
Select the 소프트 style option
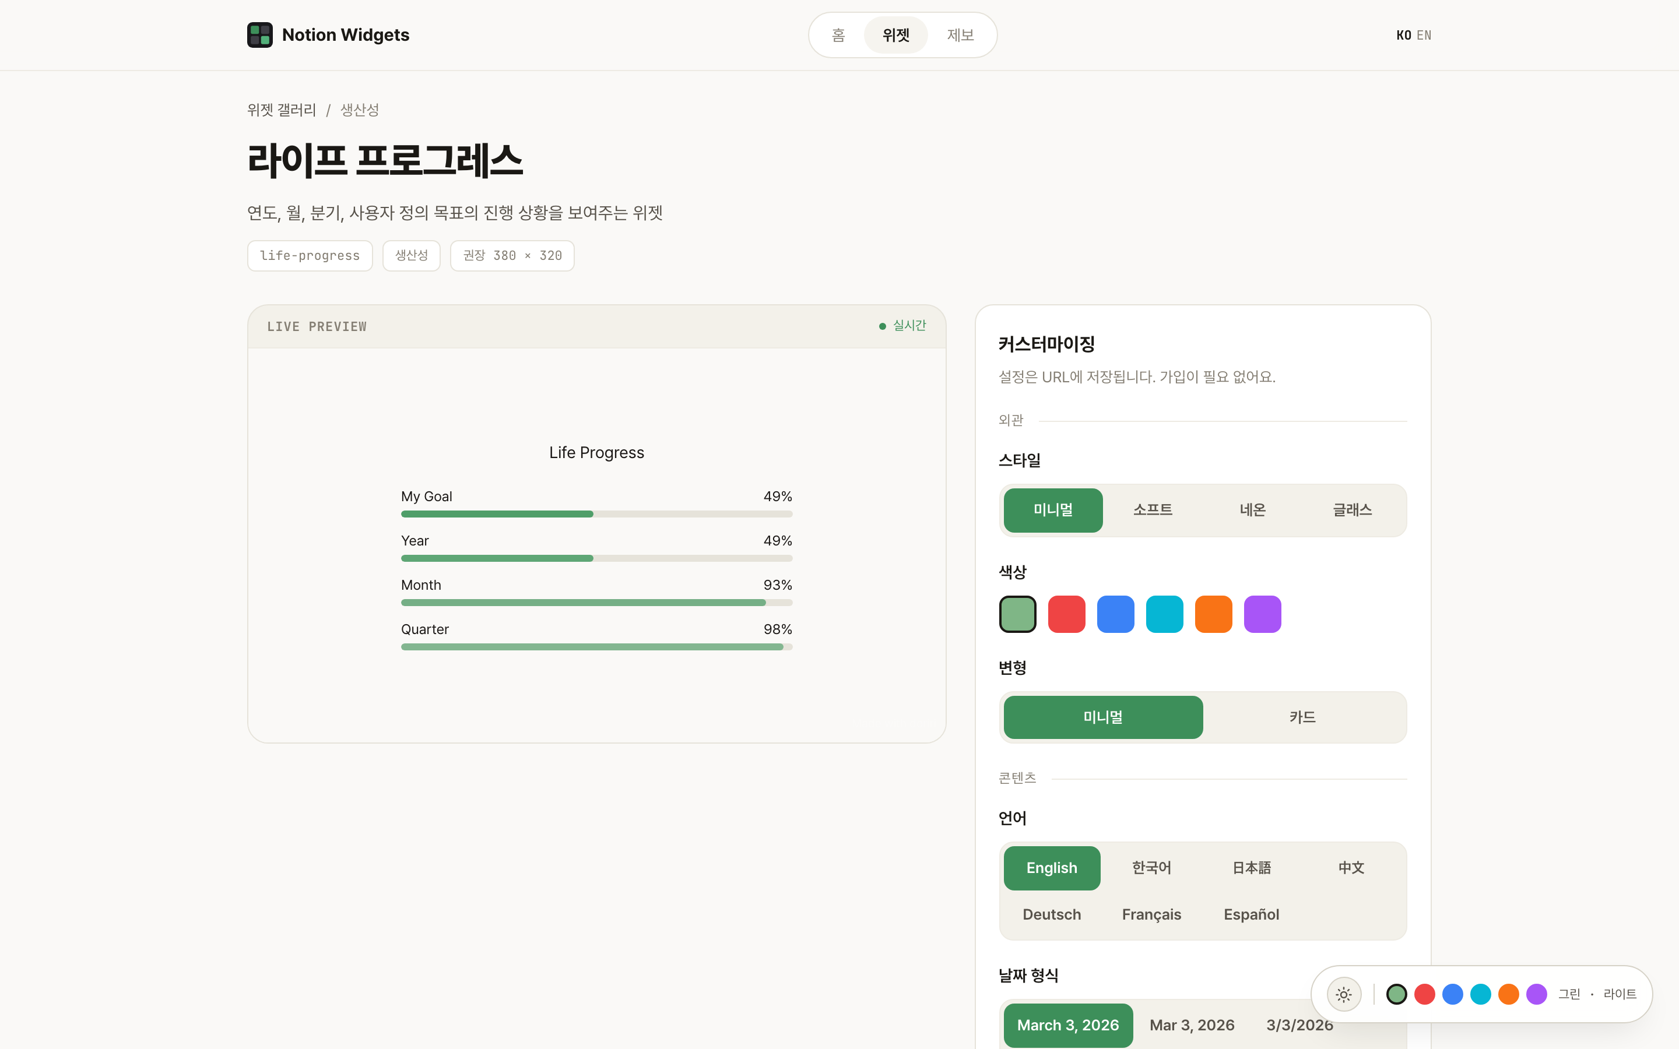(1153, 510)
